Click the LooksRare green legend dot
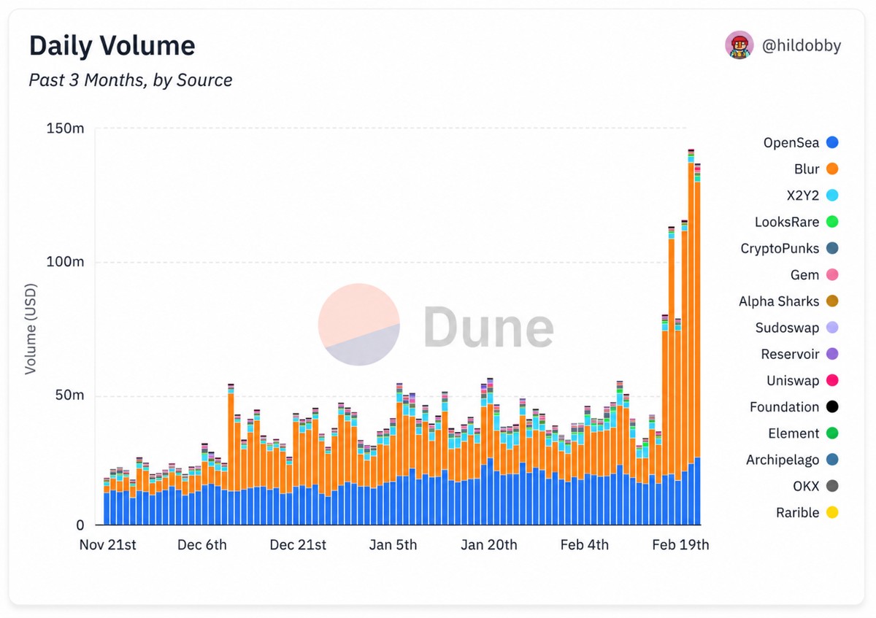The height and width of the screenshot is (618, 876). click(x=832, y=222)
